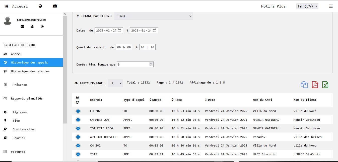The image size is (338, 162).
Task: Go to Historique des alertes
Action: click(30, 71)
